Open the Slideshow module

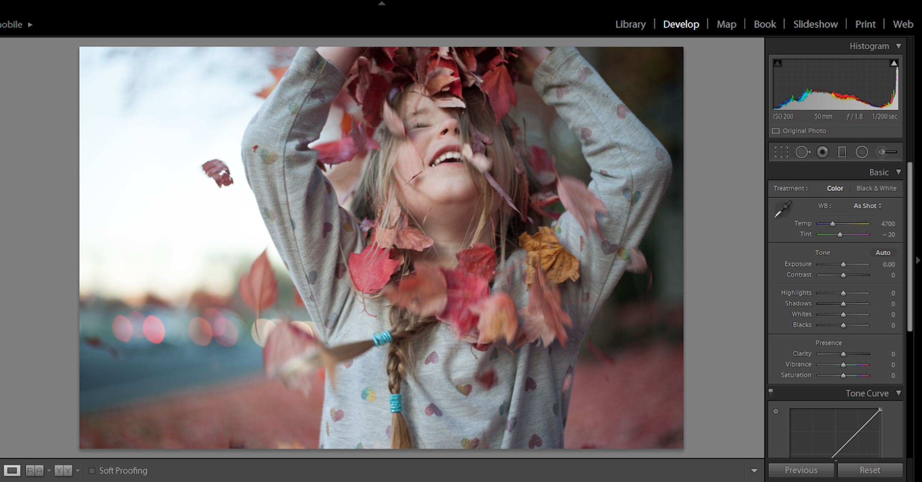(815, 24)
